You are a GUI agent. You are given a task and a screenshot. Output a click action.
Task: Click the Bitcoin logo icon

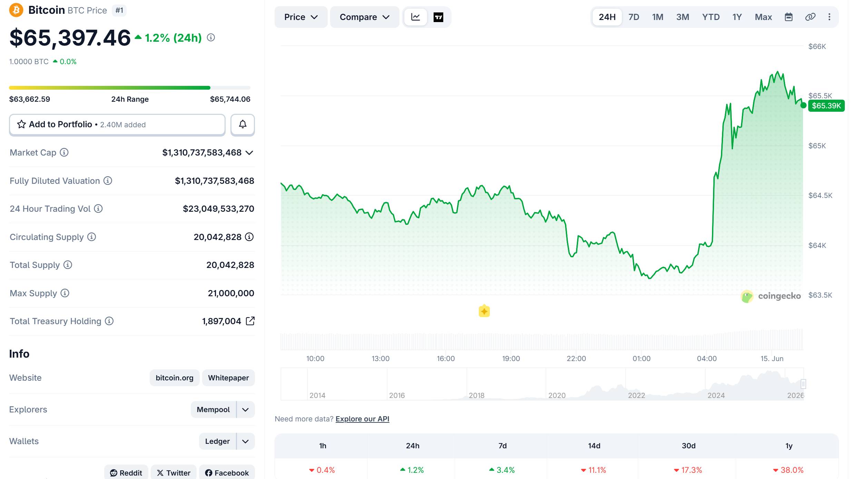coord(16,10)
